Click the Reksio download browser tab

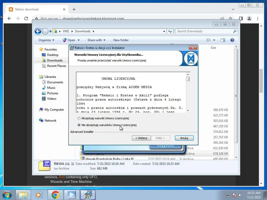click(x=37, y=9)
